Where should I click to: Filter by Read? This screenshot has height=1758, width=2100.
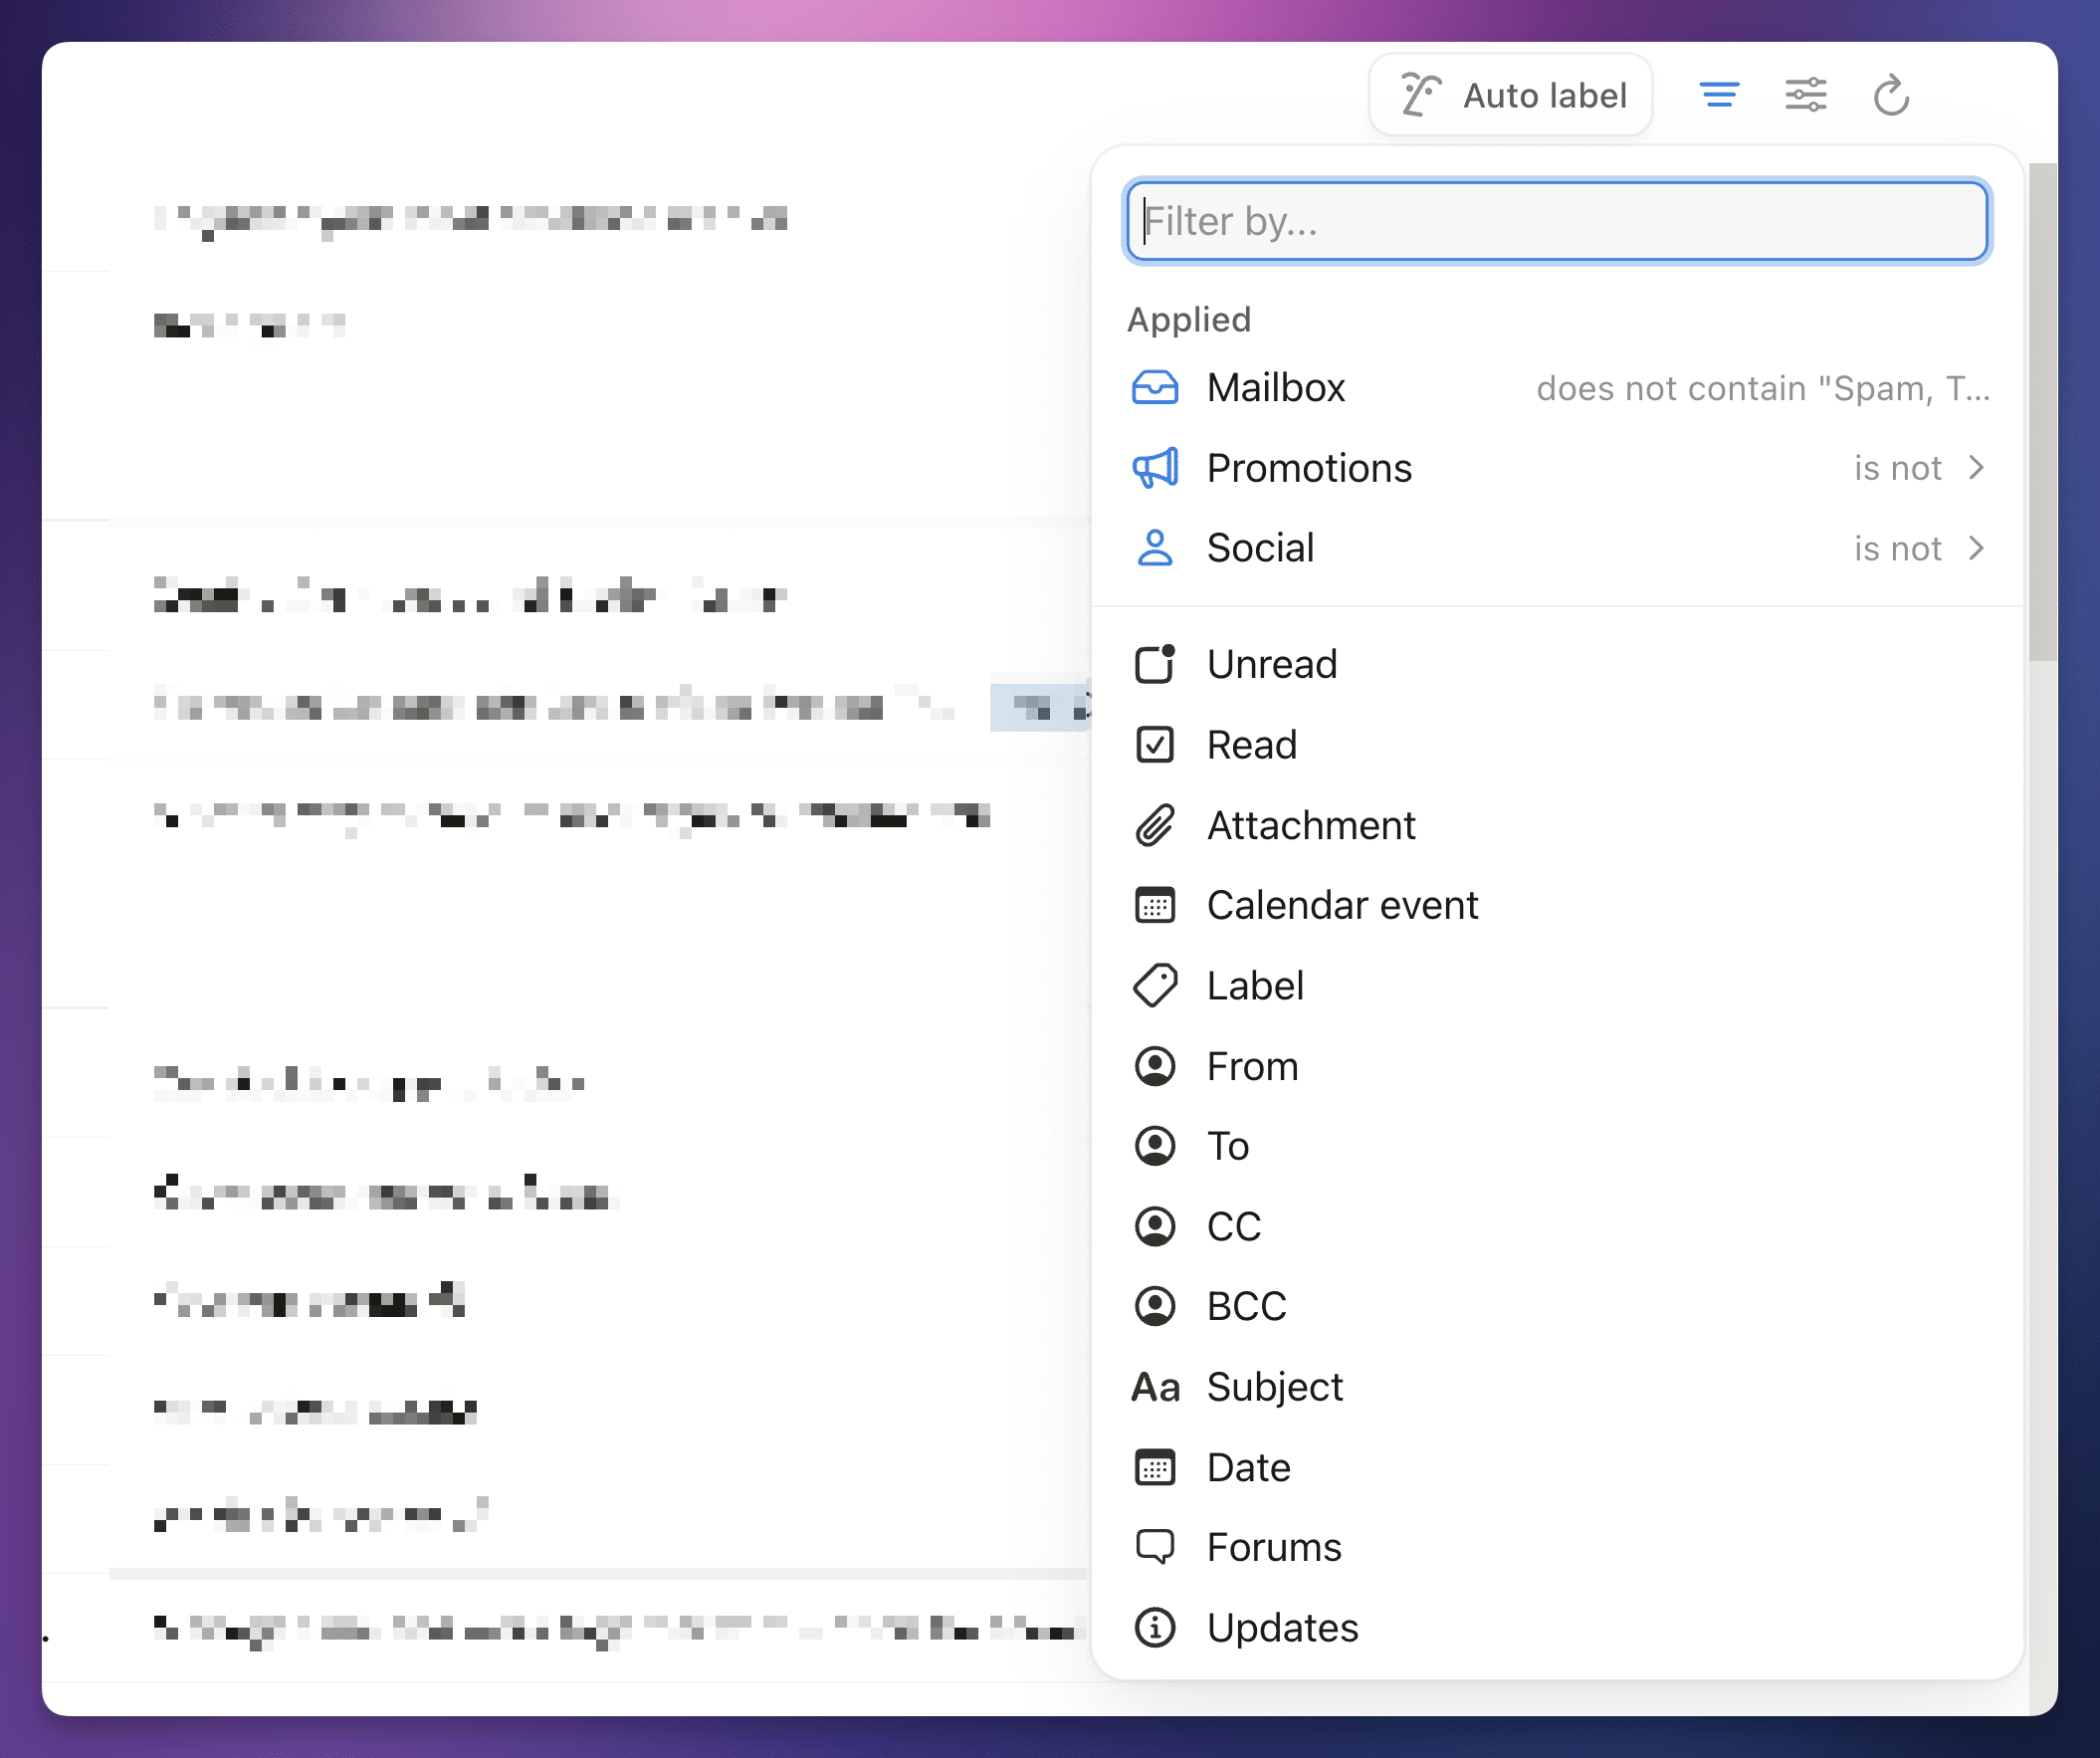tap(1559, 745)
